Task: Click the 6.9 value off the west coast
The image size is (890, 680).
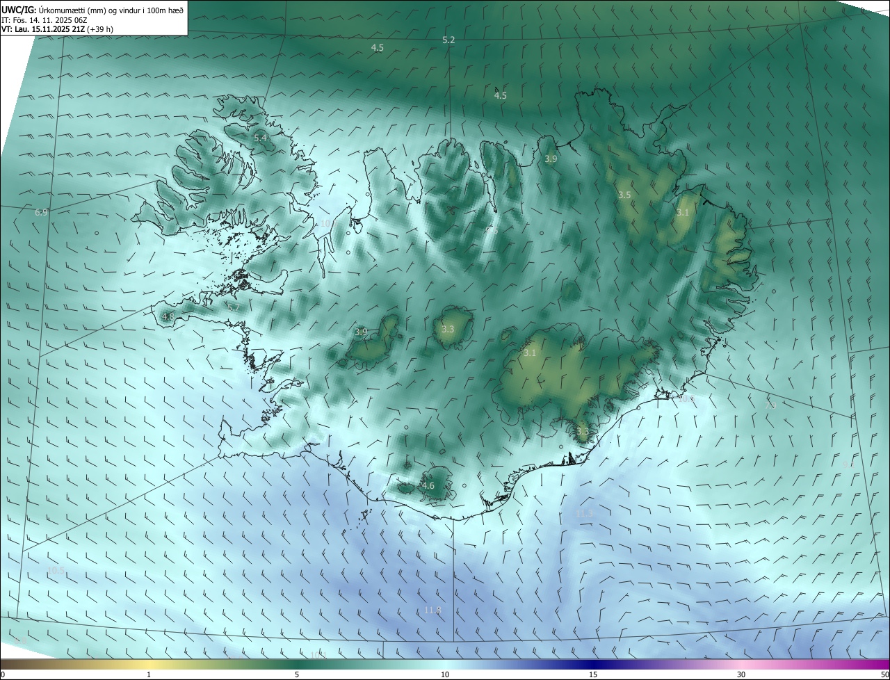Action: [x=41, y=212]
